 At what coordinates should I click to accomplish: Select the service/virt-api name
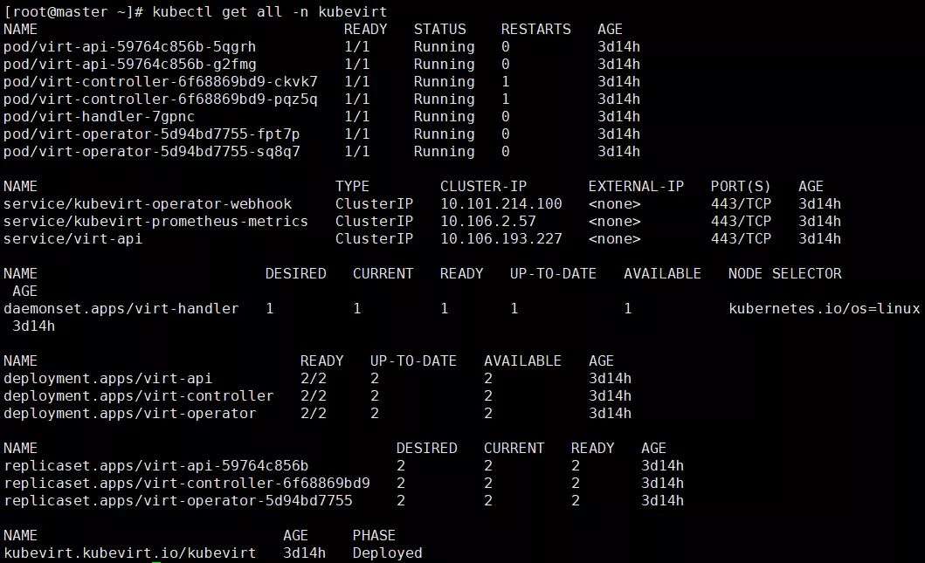73,239
